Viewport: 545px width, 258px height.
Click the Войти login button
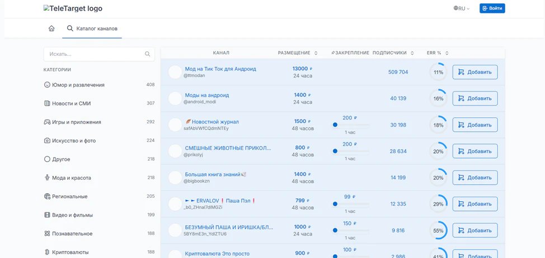coord(492,8)
